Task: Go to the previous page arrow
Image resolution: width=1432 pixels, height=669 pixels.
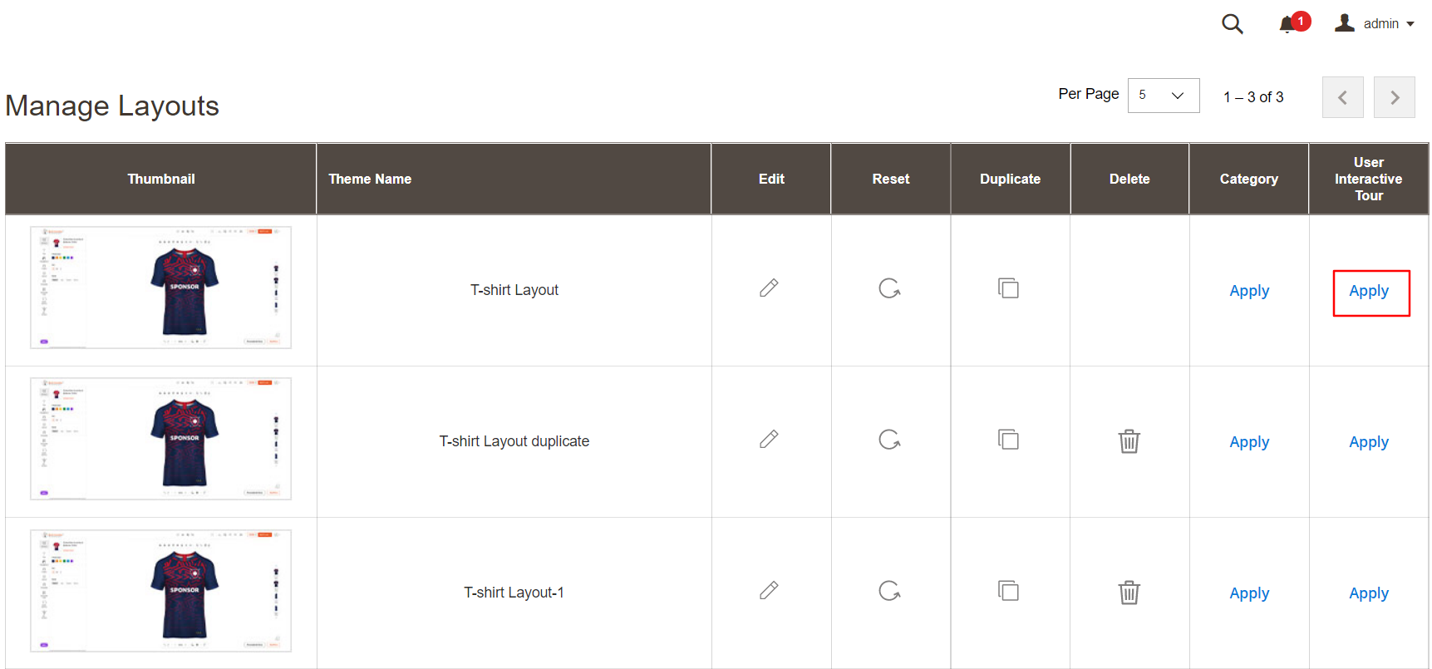Action: coord(1342,97)
